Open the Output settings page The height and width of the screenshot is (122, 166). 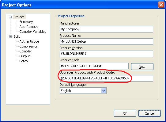click(25, 56)
